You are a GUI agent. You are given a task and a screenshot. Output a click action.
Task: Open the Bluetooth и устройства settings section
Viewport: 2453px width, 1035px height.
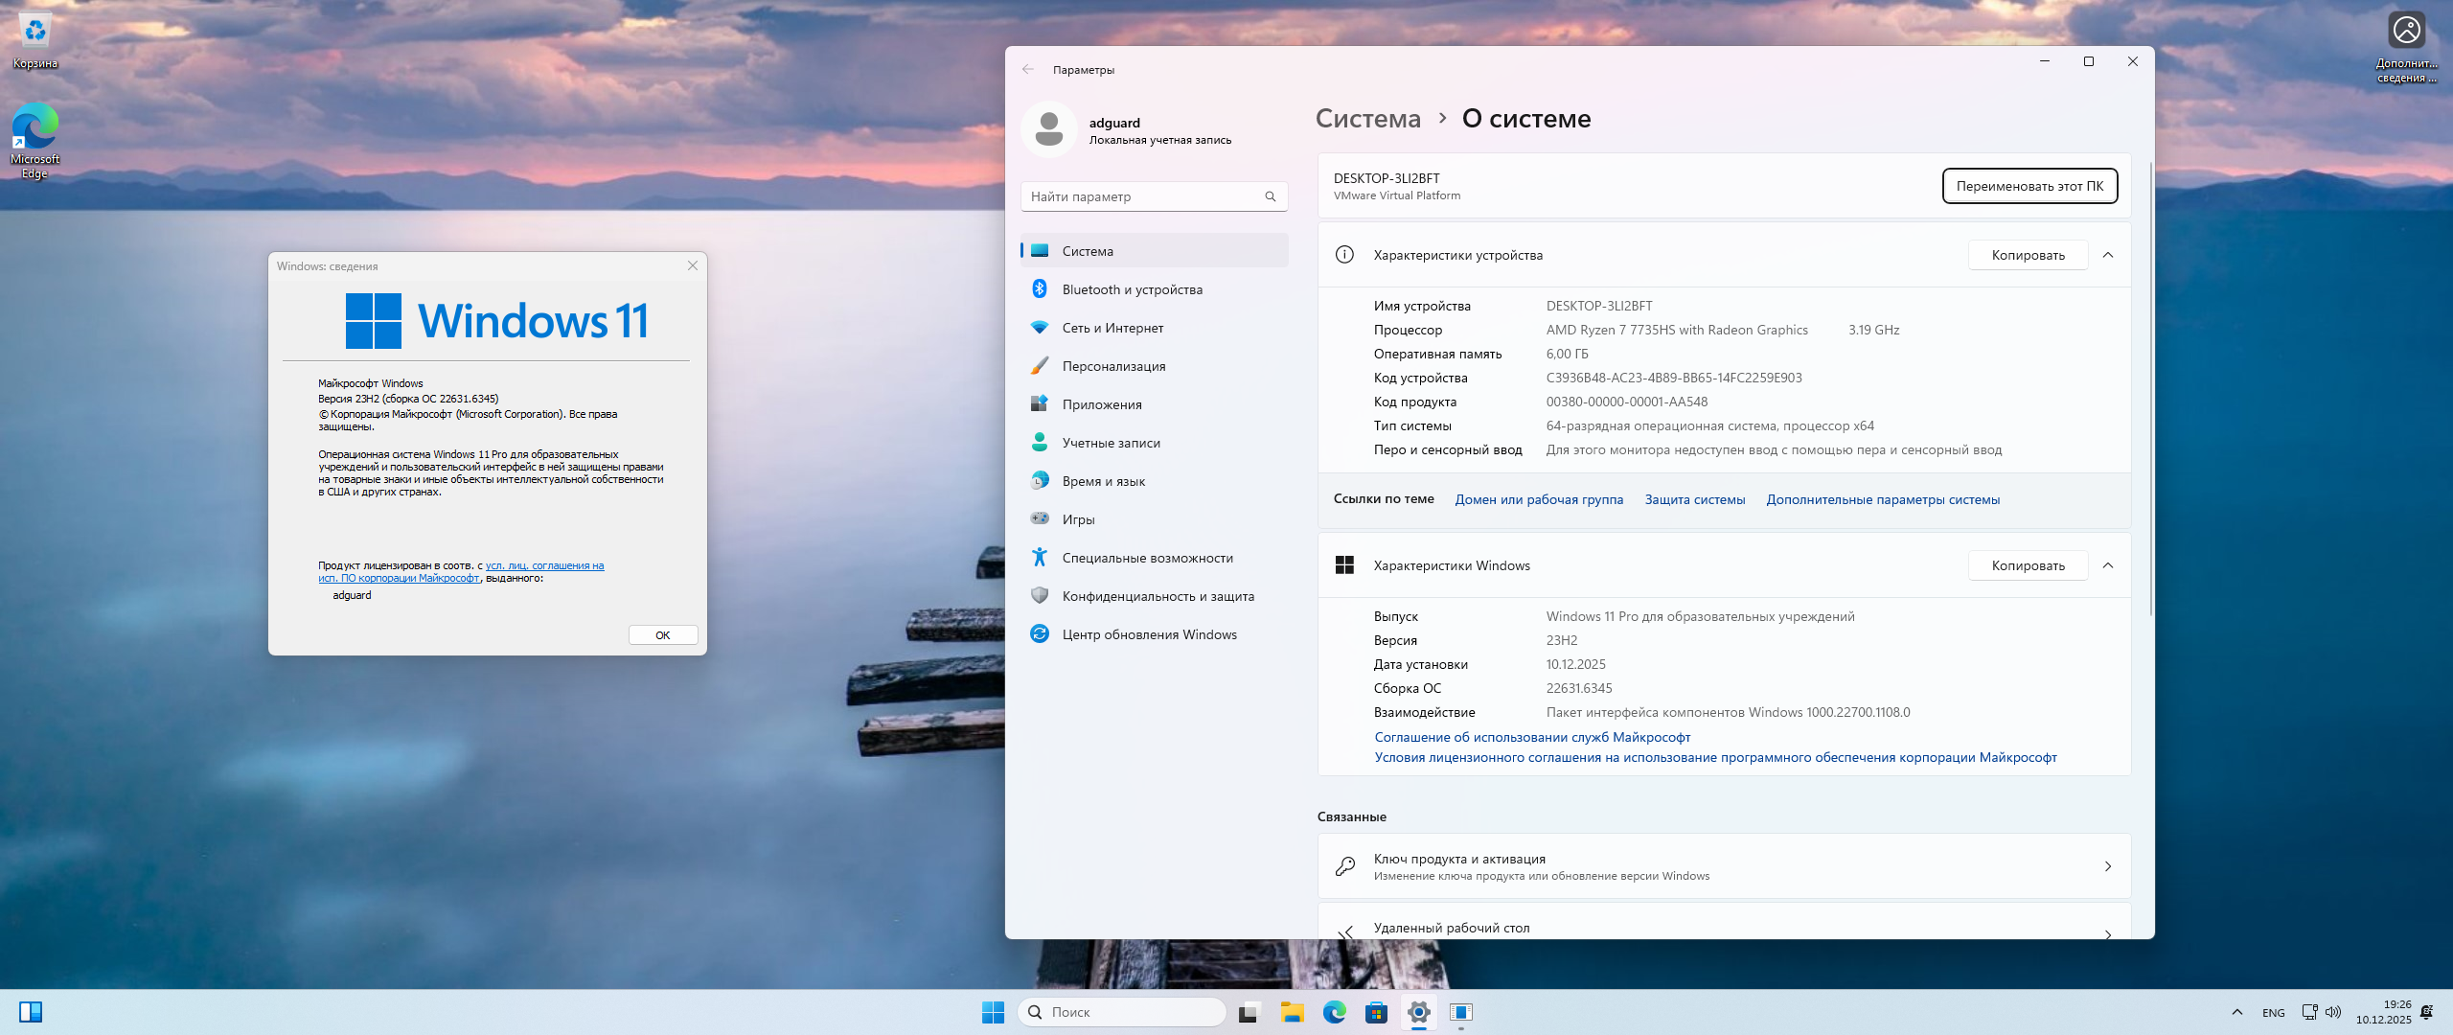coord(1132,289)
